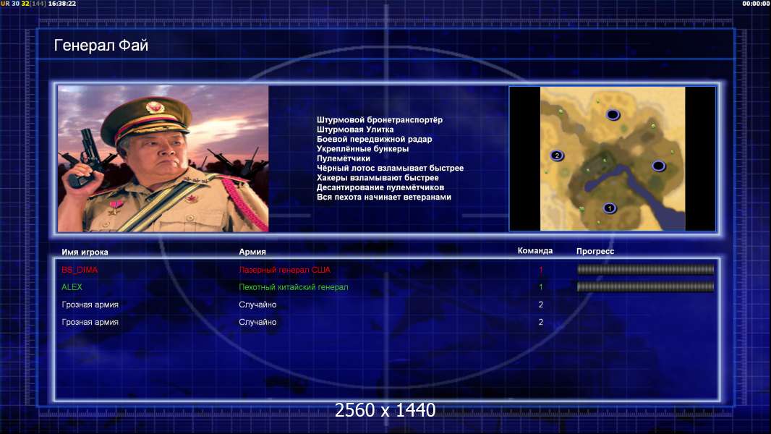Click start position marker 2 on map
The width and height of the screenshot is (771, 434).
(557, 156)
